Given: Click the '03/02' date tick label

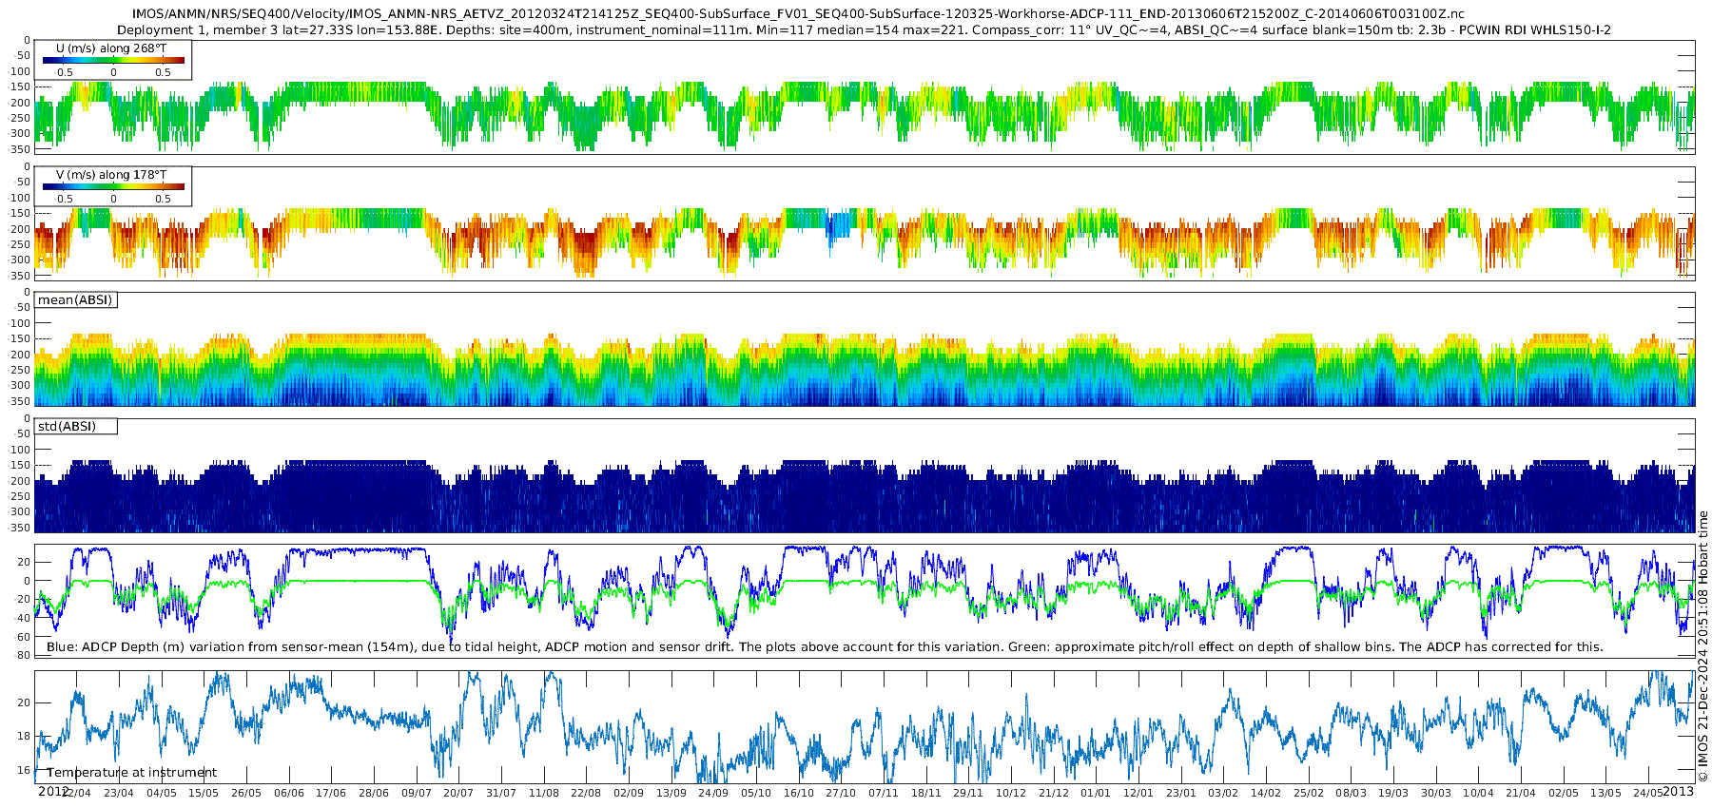Looking at the screenshot, I should pos(1223,793).
